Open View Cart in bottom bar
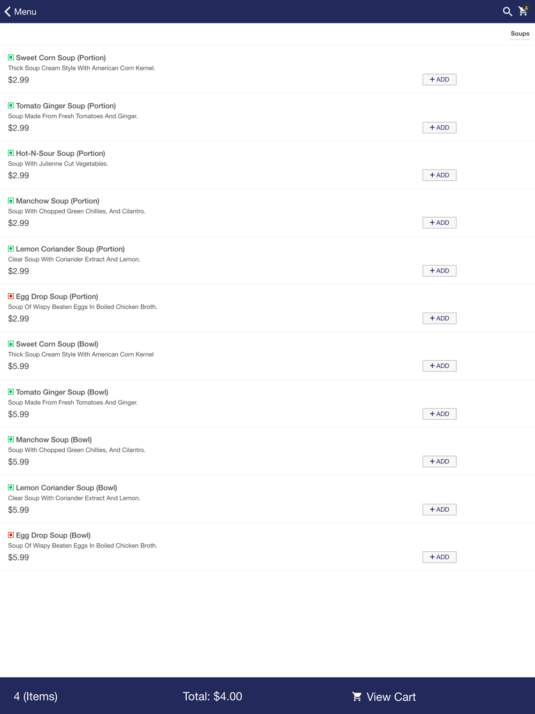Viewport: 535px width, 714px height. click(384, 696)
